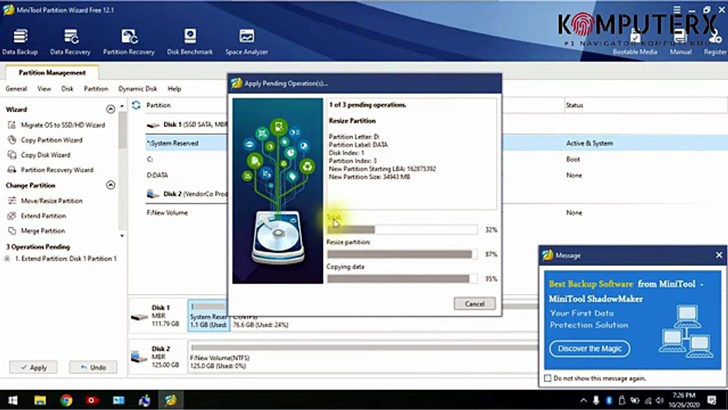Show hidden system tray icons
Viewport: 728px width, 410px height.
click(x=584, y=400)
